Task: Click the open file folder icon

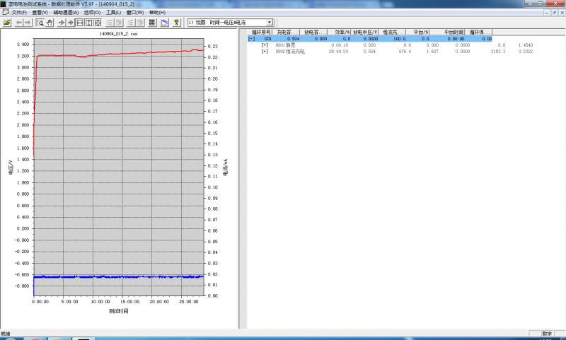Action: pos(6,23)
